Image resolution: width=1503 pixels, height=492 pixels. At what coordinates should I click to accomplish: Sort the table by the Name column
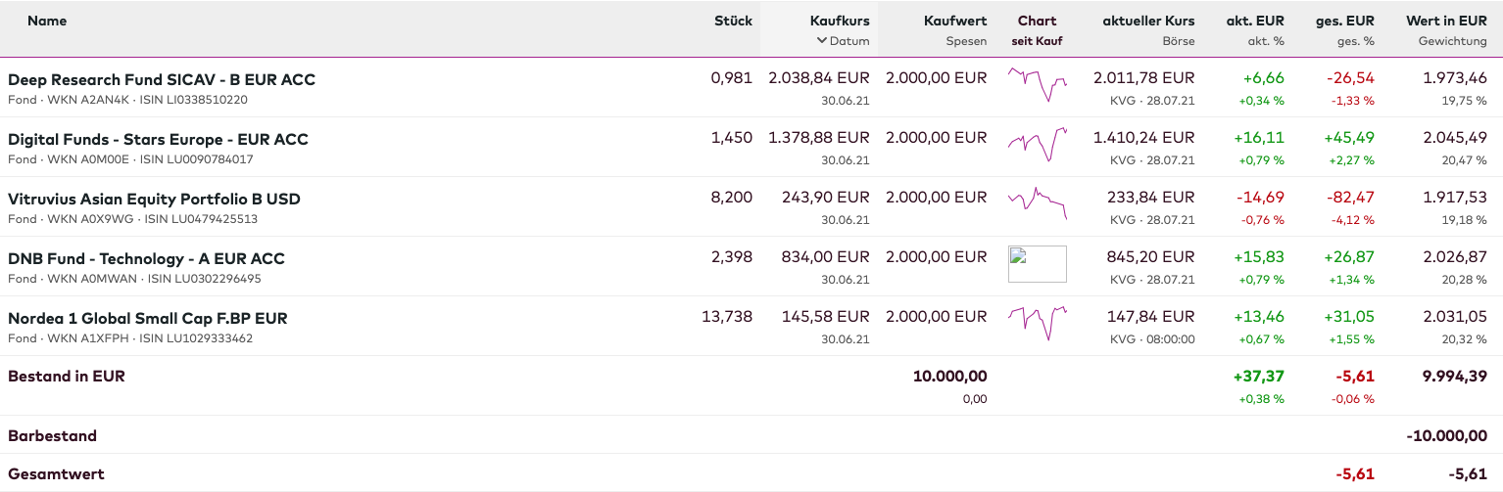(x=47, y=21)
